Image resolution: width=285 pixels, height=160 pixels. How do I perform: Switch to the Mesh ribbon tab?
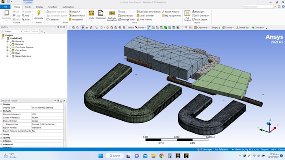(28, 7)
